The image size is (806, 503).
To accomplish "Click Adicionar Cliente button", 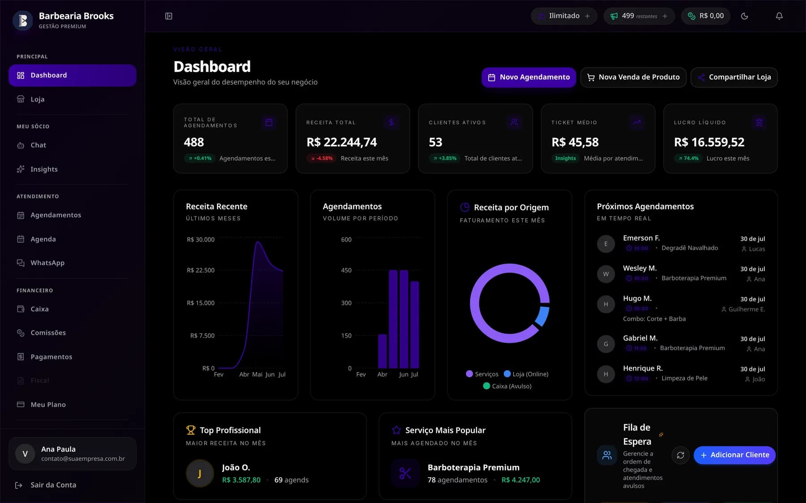I will [x=734, y=455].
